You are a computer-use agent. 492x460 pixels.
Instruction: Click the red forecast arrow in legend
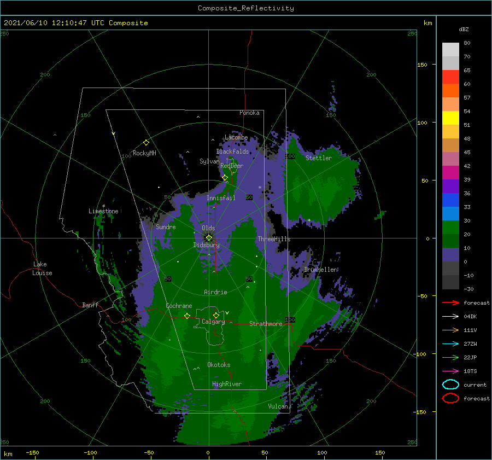tap(450, 302)
